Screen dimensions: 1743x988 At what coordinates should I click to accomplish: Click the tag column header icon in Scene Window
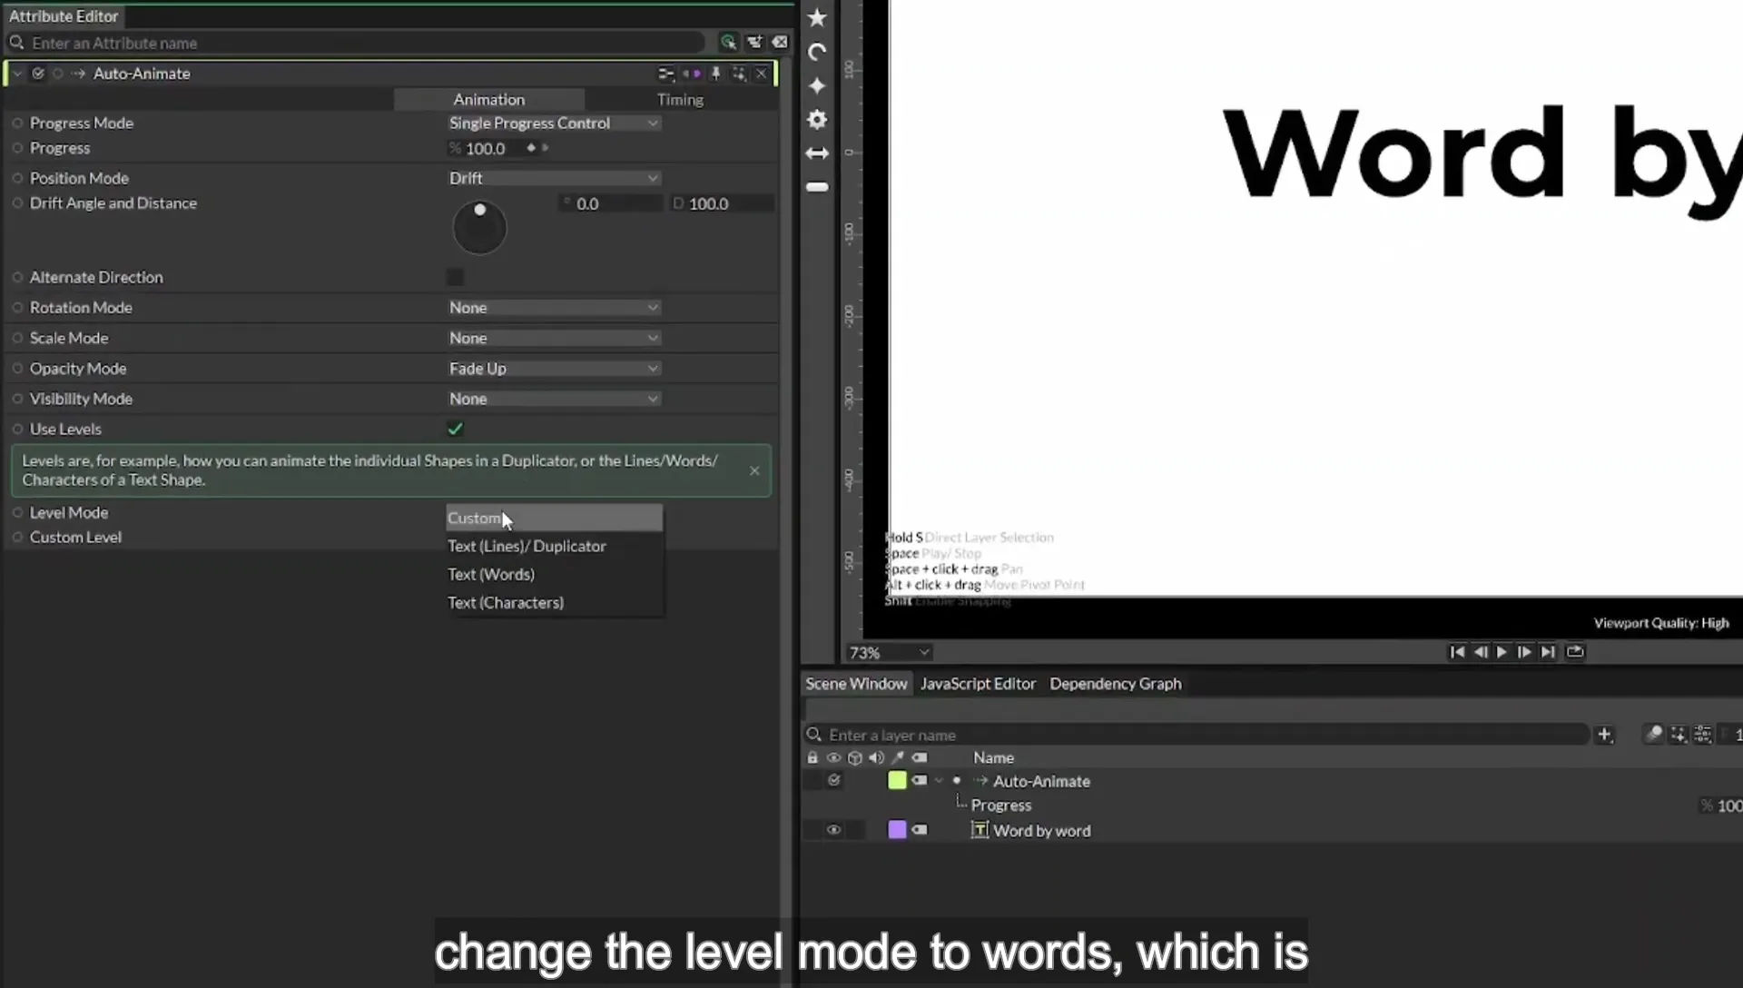[x=920, y=757]
